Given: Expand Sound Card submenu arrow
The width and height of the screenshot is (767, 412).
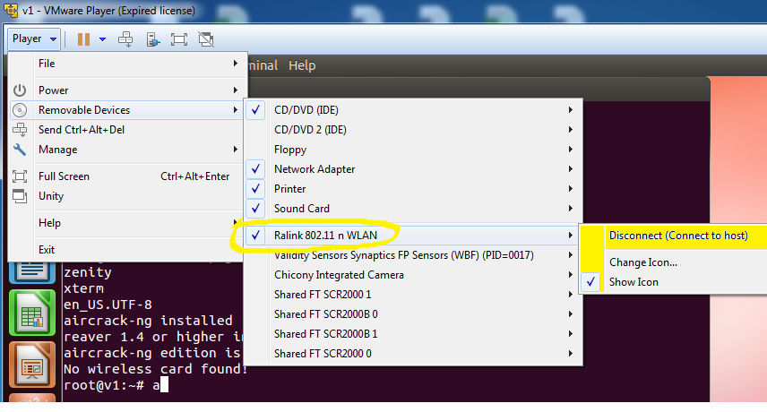Looking at the screenshot, I should pyautogui.click(x=571, y=209).
